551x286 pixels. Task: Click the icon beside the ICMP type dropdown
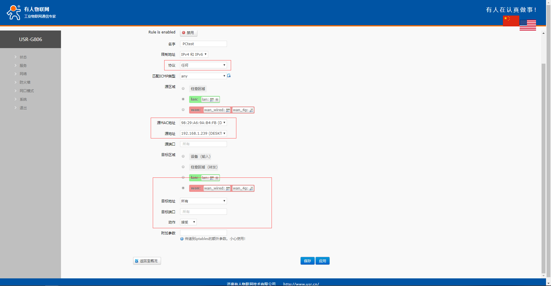(229, 76)
